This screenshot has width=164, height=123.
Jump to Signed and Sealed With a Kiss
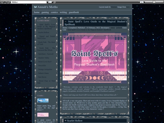coord(46,37)
